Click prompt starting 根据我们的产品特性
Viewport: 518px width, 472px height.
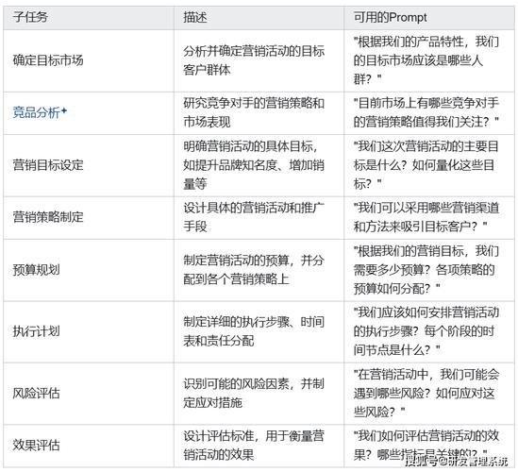426,60
